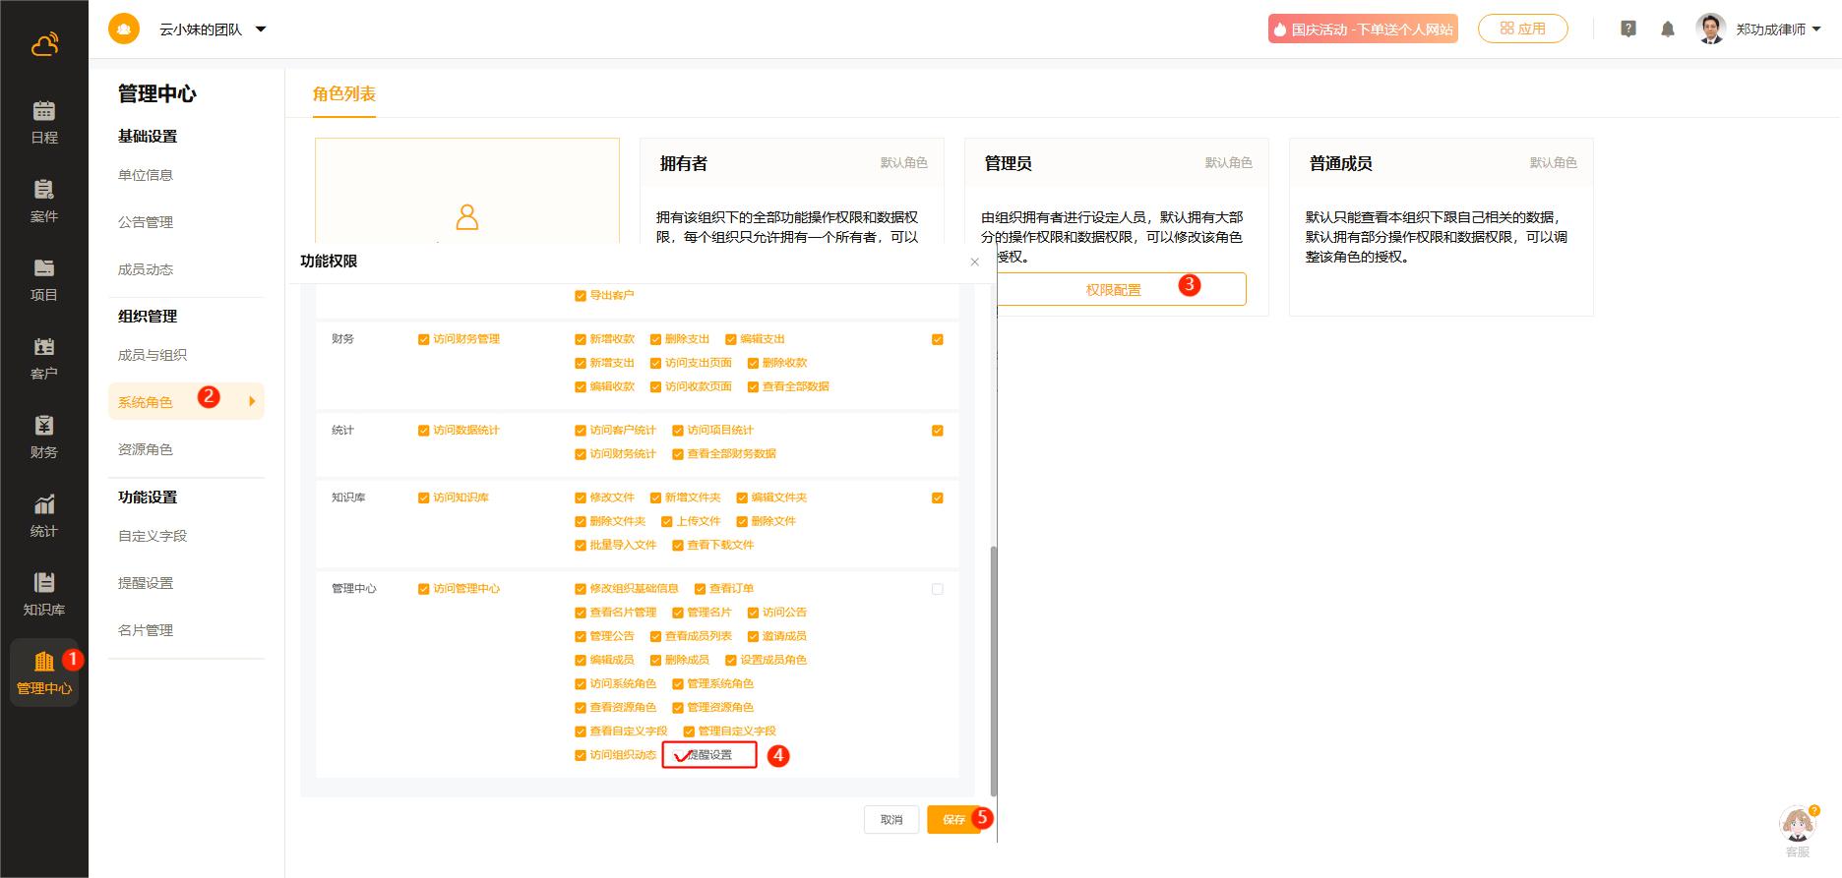Screen dimensions: 1842x878
Task: Open the 客户 clients icon in sidebar
Action: (x=44, y=347)
